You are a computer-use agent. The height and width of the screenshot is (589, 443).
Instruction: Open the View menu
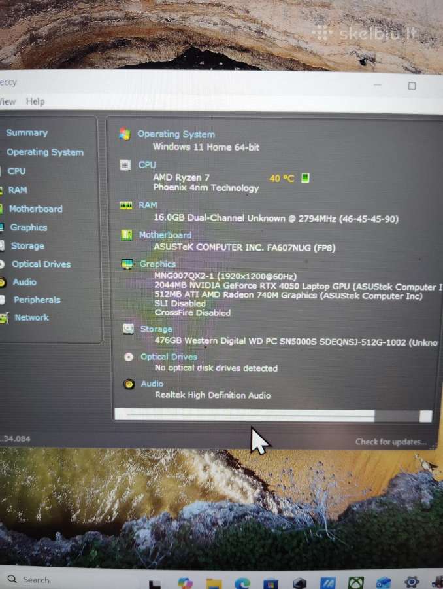(x=7, y=101)
